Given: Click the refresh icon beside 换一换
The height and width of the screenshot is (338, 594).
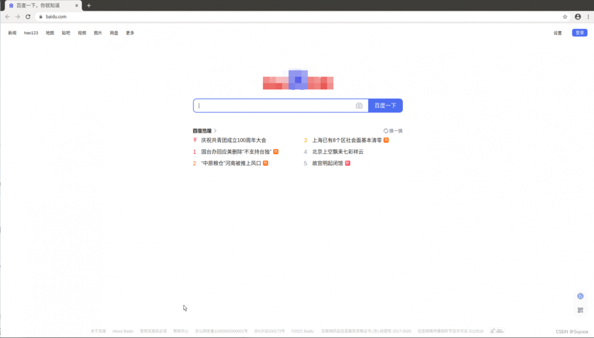Looking at the screenshot, I should (x=386, y=131).
